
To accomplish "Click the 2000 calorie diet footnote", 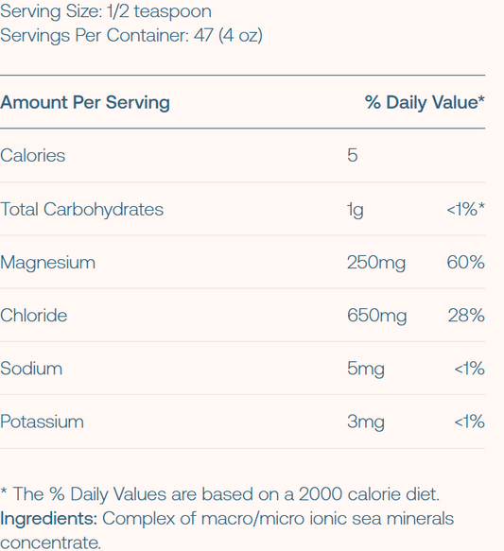I will 220,494.
